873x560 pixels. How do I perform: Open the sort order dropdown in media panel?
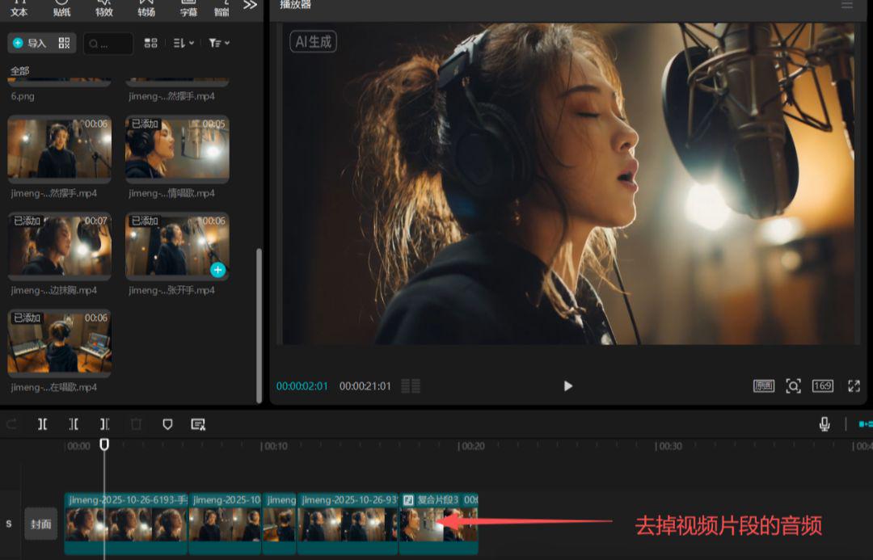tap(184, 43)
